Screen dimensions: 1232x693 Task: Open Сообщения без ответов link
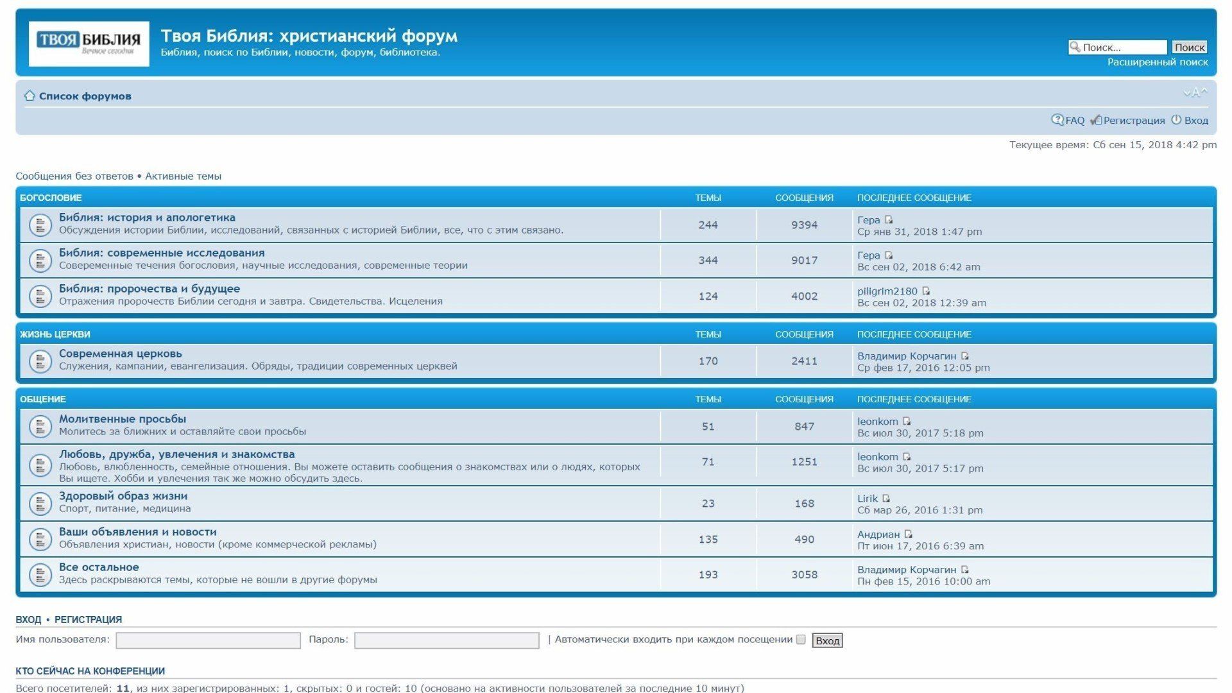click(74, 176)
